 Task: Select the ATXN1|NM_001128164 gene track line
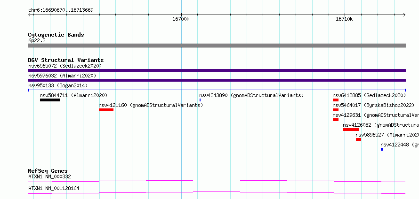point(217,192)
